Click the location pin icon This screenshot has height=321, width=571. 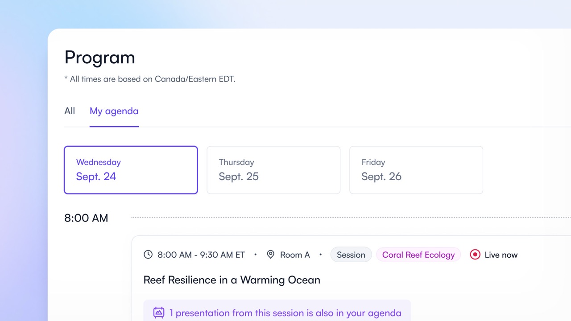pos(270,255)
